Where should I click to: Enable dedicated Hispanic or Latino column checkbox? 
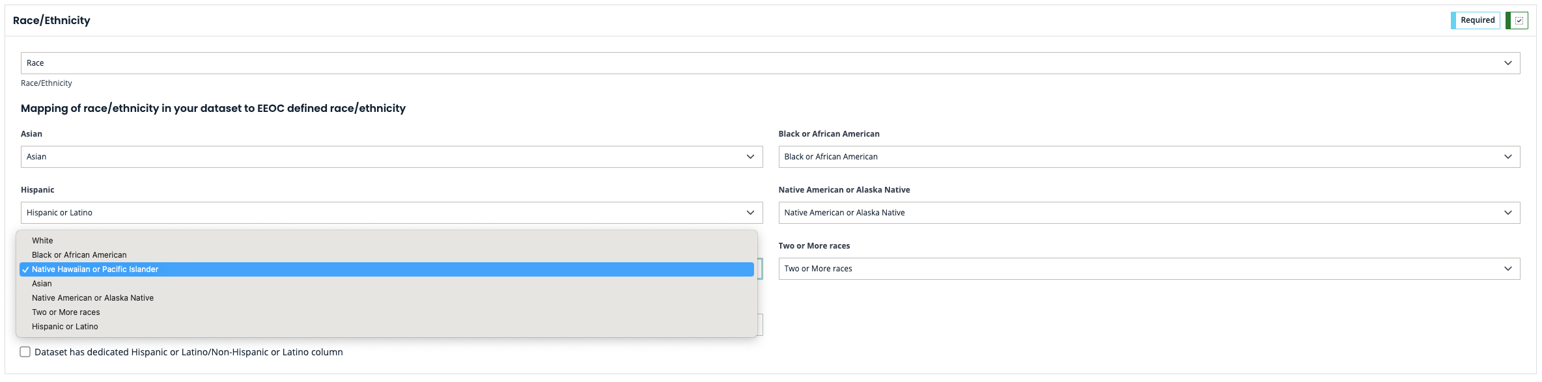pyautogui.click(x=25, y=352)
